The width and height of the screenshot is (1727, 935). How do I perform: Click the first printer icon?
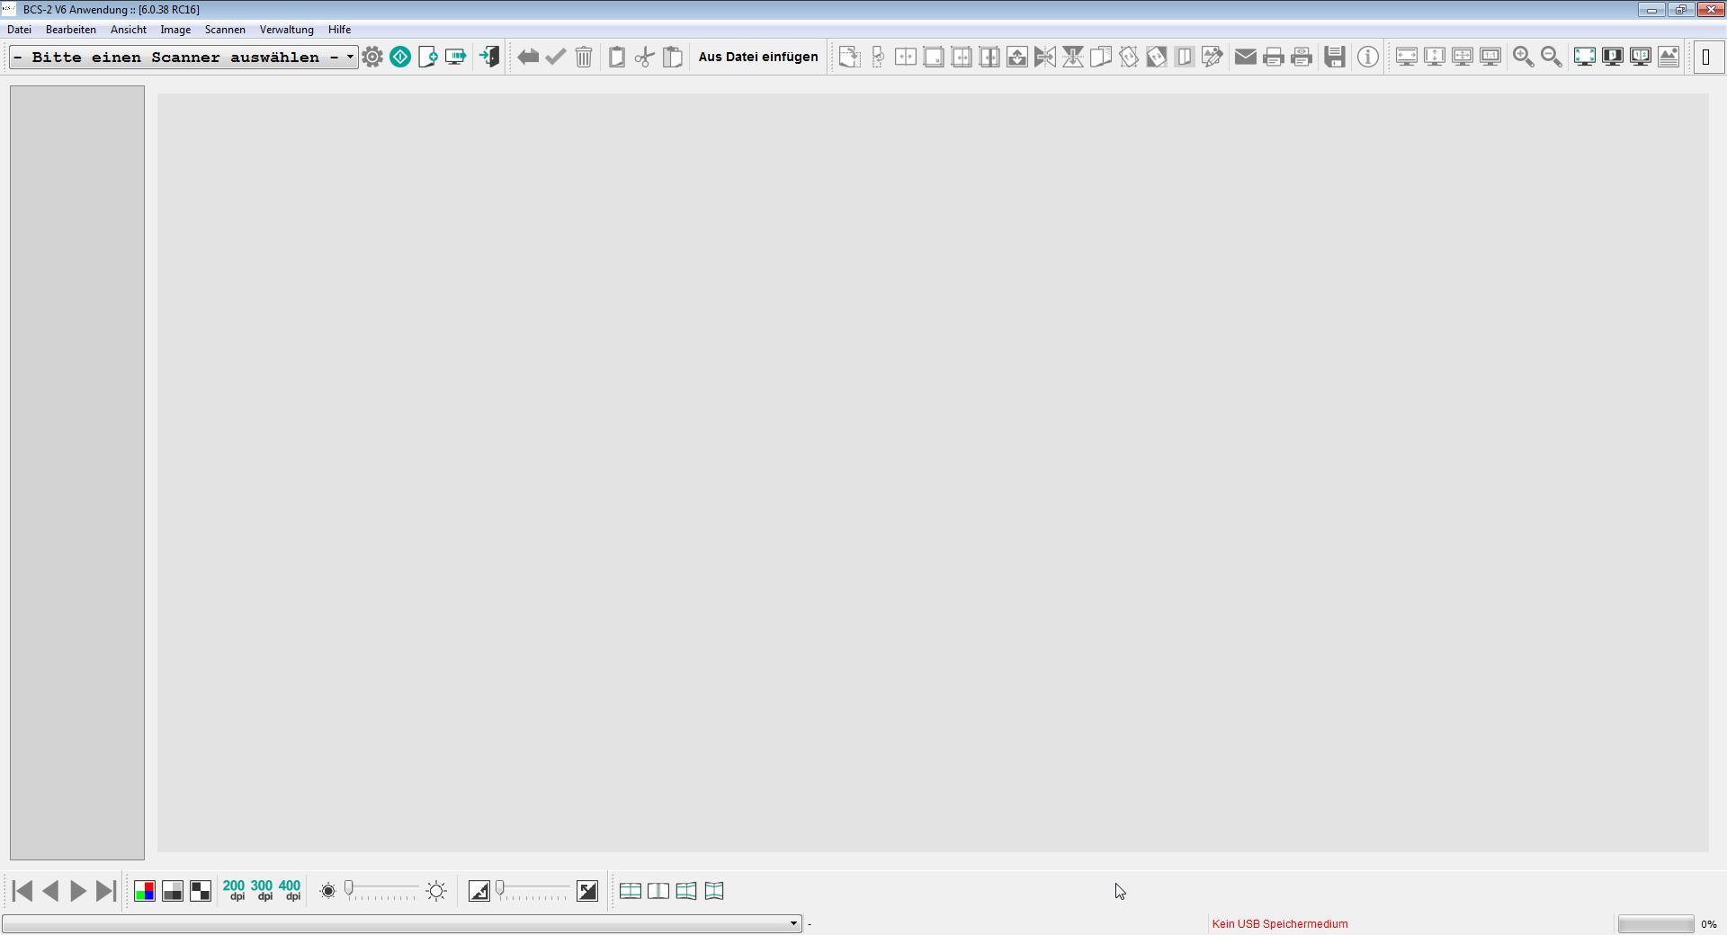click(x=1274, y=57)
